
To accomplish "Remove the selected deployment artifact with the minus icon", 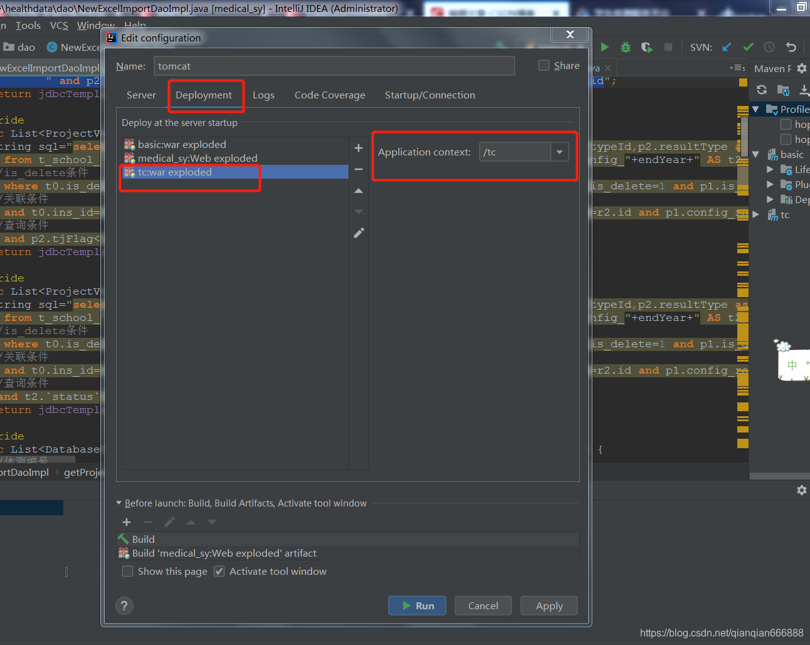I will 359,169.
